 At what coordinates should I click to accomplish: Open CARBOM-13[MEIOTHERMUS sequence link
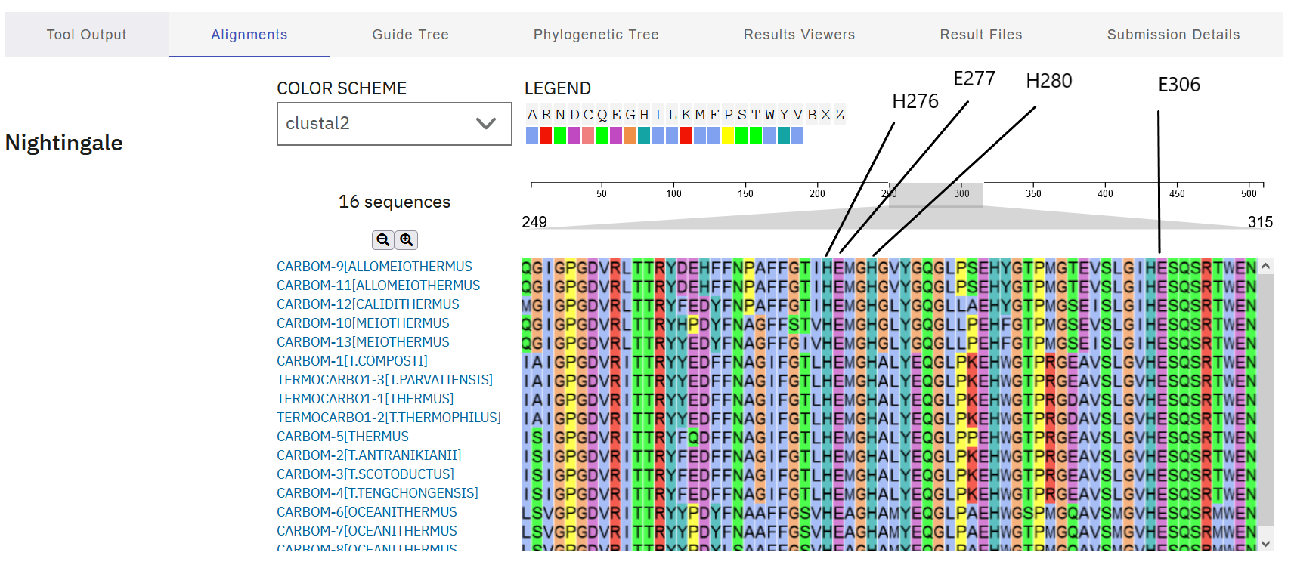coord(363,342)
